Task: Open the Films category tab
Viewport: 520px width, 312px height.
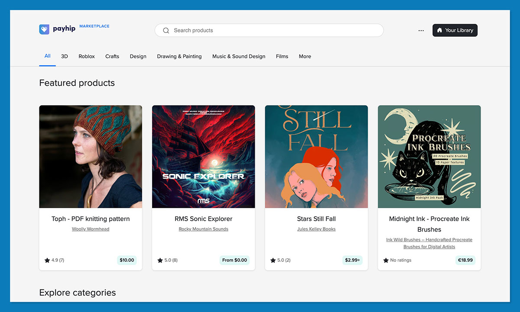Action: (x=282, y=56)
